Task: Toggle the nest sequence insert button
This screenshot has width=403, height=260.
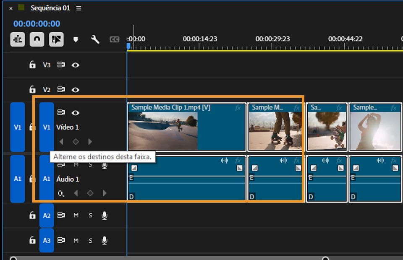Action: [x=18, y=39]
